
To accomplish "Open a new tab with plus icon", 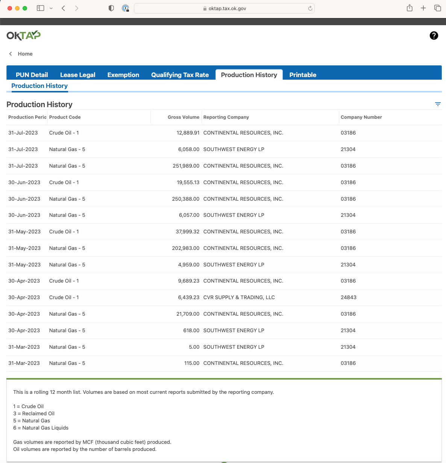I will [423, 8].
